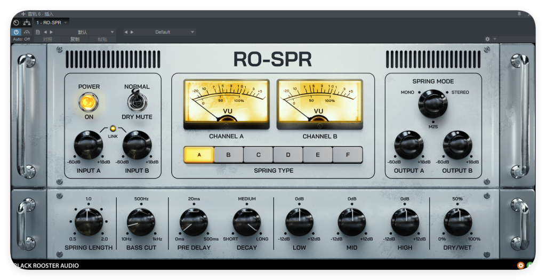Screen dimensions: 546x280
Task: Click the Spring Length knob
Action: [89, 222]
